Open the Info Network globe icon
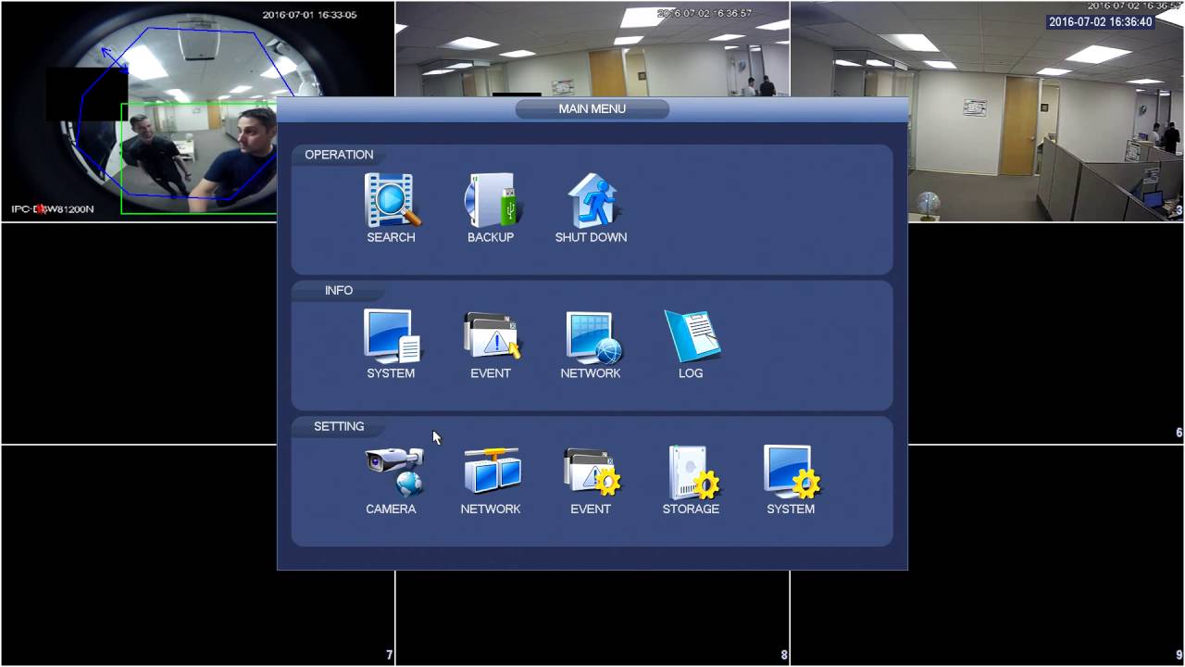 point(593,337)
